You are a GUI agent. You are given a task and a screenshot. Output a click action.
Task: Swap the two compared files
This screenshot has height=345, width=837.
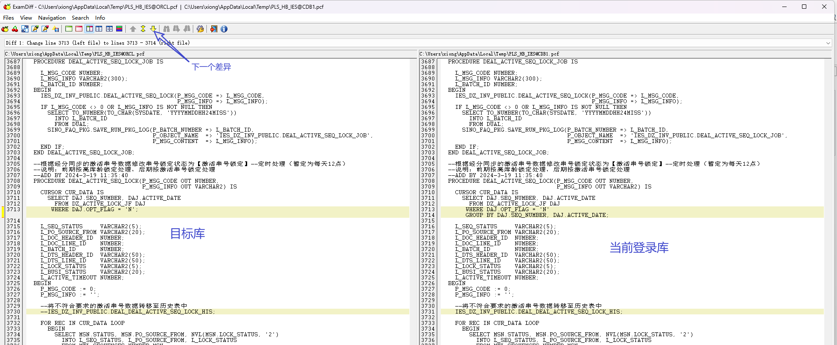(25, 29)
